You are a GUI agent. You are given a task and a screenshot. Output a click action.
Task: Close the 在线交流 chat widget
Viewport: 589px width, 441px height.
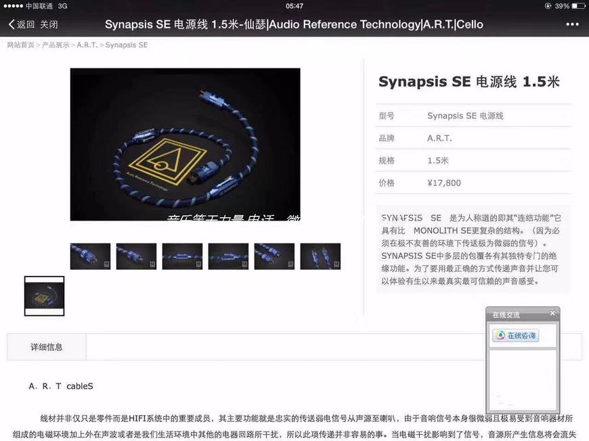(x=552, y=313)
